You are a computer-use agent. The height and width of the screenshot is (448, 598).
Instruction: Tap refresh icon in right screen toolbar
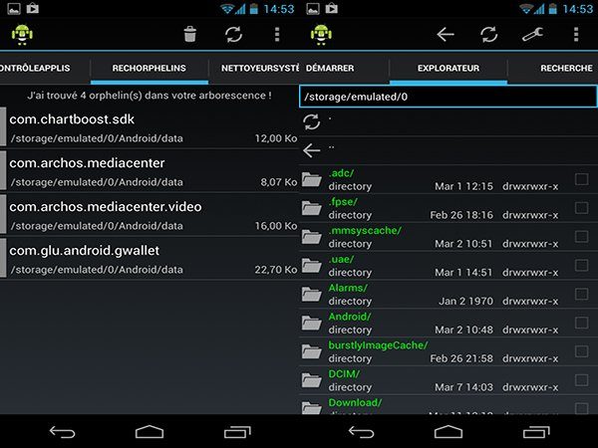[489, 34]
